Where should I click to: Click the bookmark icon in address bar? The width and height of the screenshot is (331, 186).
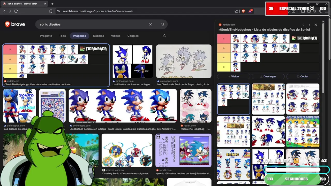tap(51, 11)
